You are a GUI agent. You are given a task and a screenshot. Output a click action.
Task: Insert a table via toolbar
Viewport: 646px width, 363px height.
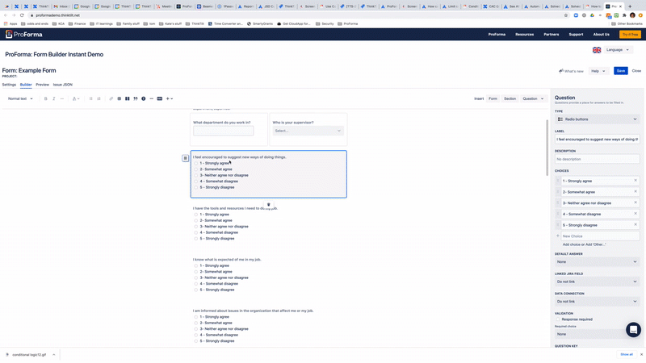[x=119, y=98]
